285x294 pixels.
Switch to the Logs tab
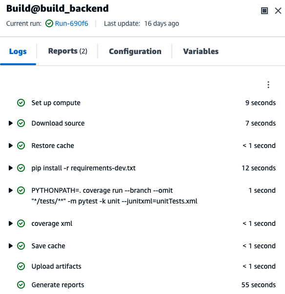(18, 52)
